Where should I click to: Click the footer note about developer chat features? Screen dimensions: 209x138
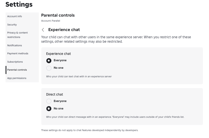pos(89,130)
